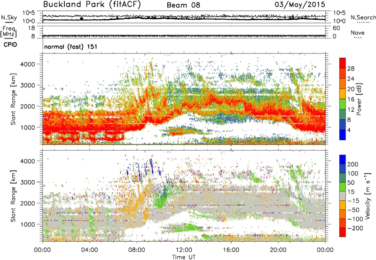Click the red swatch of Power colorbar

pyautogui.click(x=343, y=63)
